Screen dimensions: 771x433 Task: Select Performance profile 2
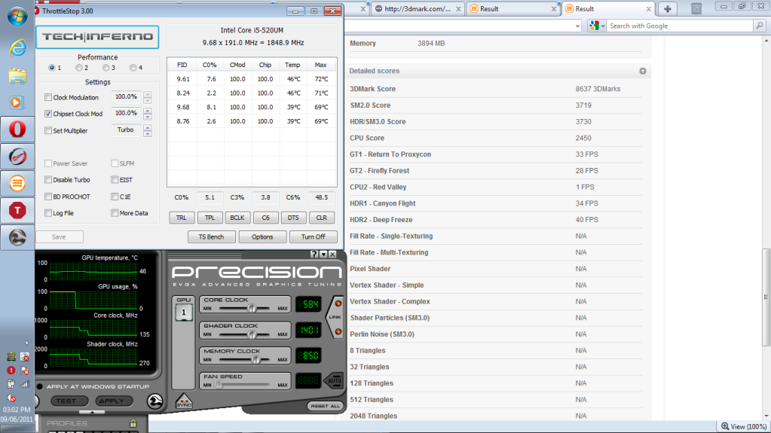point(78,68)
